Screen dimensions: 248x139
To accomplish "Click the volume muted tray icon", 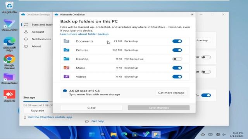I will tap(224, 134).
